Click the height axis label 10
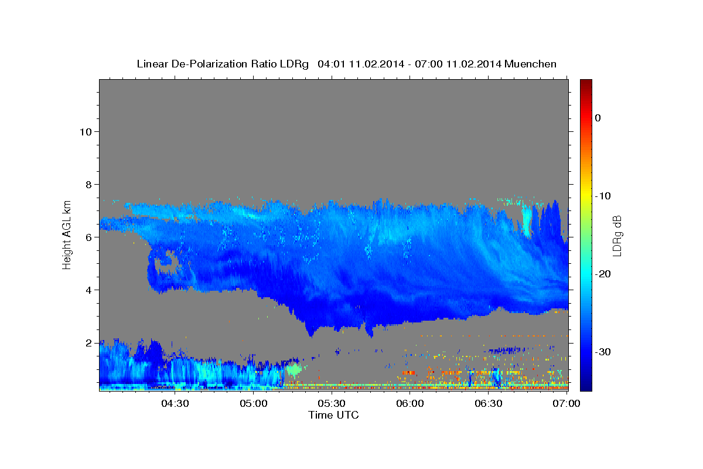The height and width of the screenshot is (469, 703). [x=86, y=131]
